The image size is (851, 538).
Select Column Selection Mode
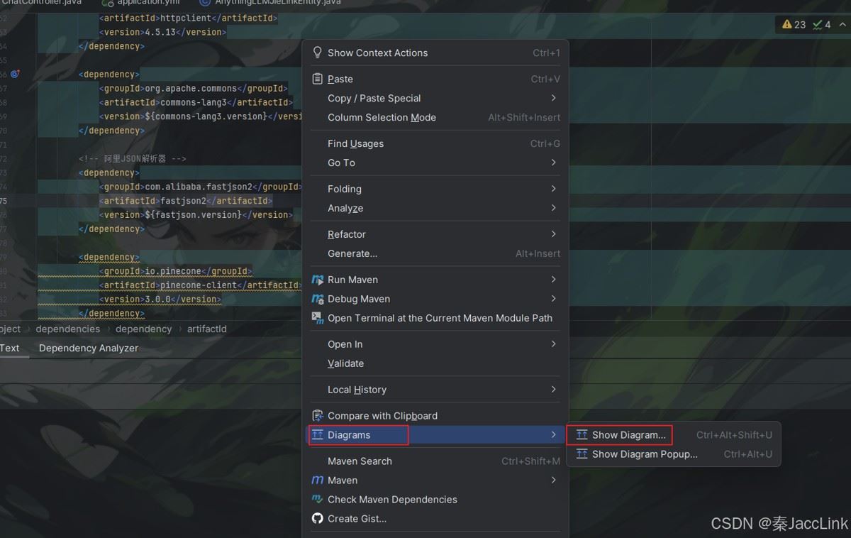[436, 117]
